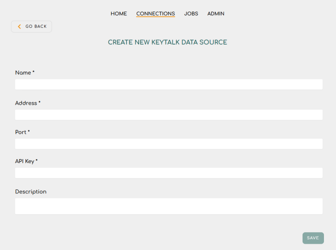This screenshot has height=250, width=336.
Task: Place cursor in the API Key field
Action: click(x=169, y=173)
